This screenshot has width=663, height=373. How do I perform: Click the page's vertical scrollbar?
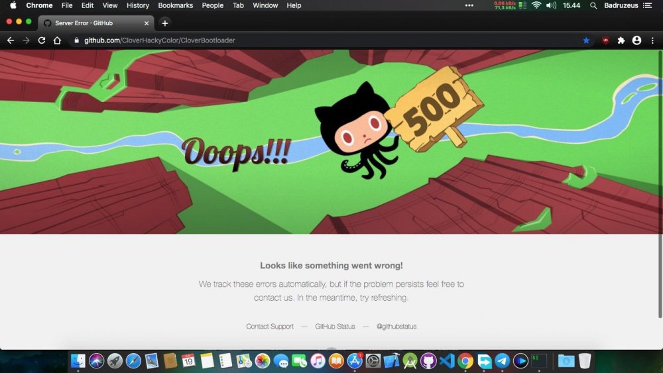click(x=660, y=184)
